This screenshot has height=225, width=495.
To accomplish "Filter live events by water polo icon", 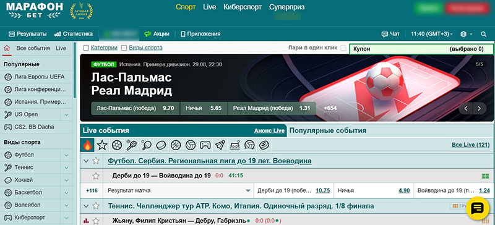I will (235, 145).
